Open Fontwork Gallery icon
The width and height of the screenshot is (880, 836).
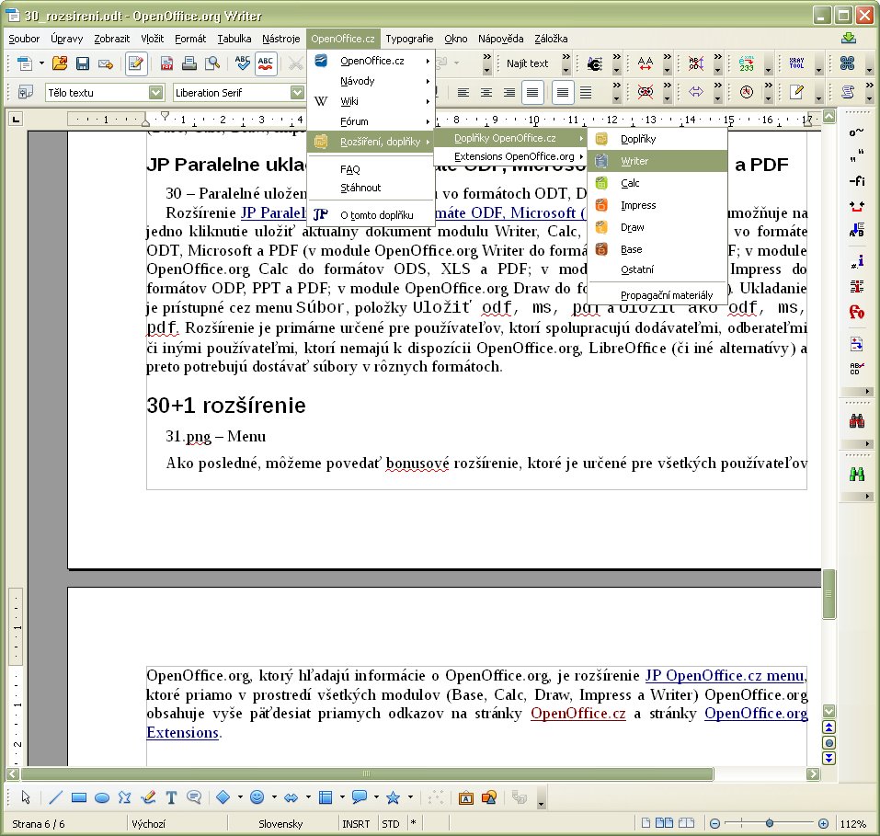466,797
